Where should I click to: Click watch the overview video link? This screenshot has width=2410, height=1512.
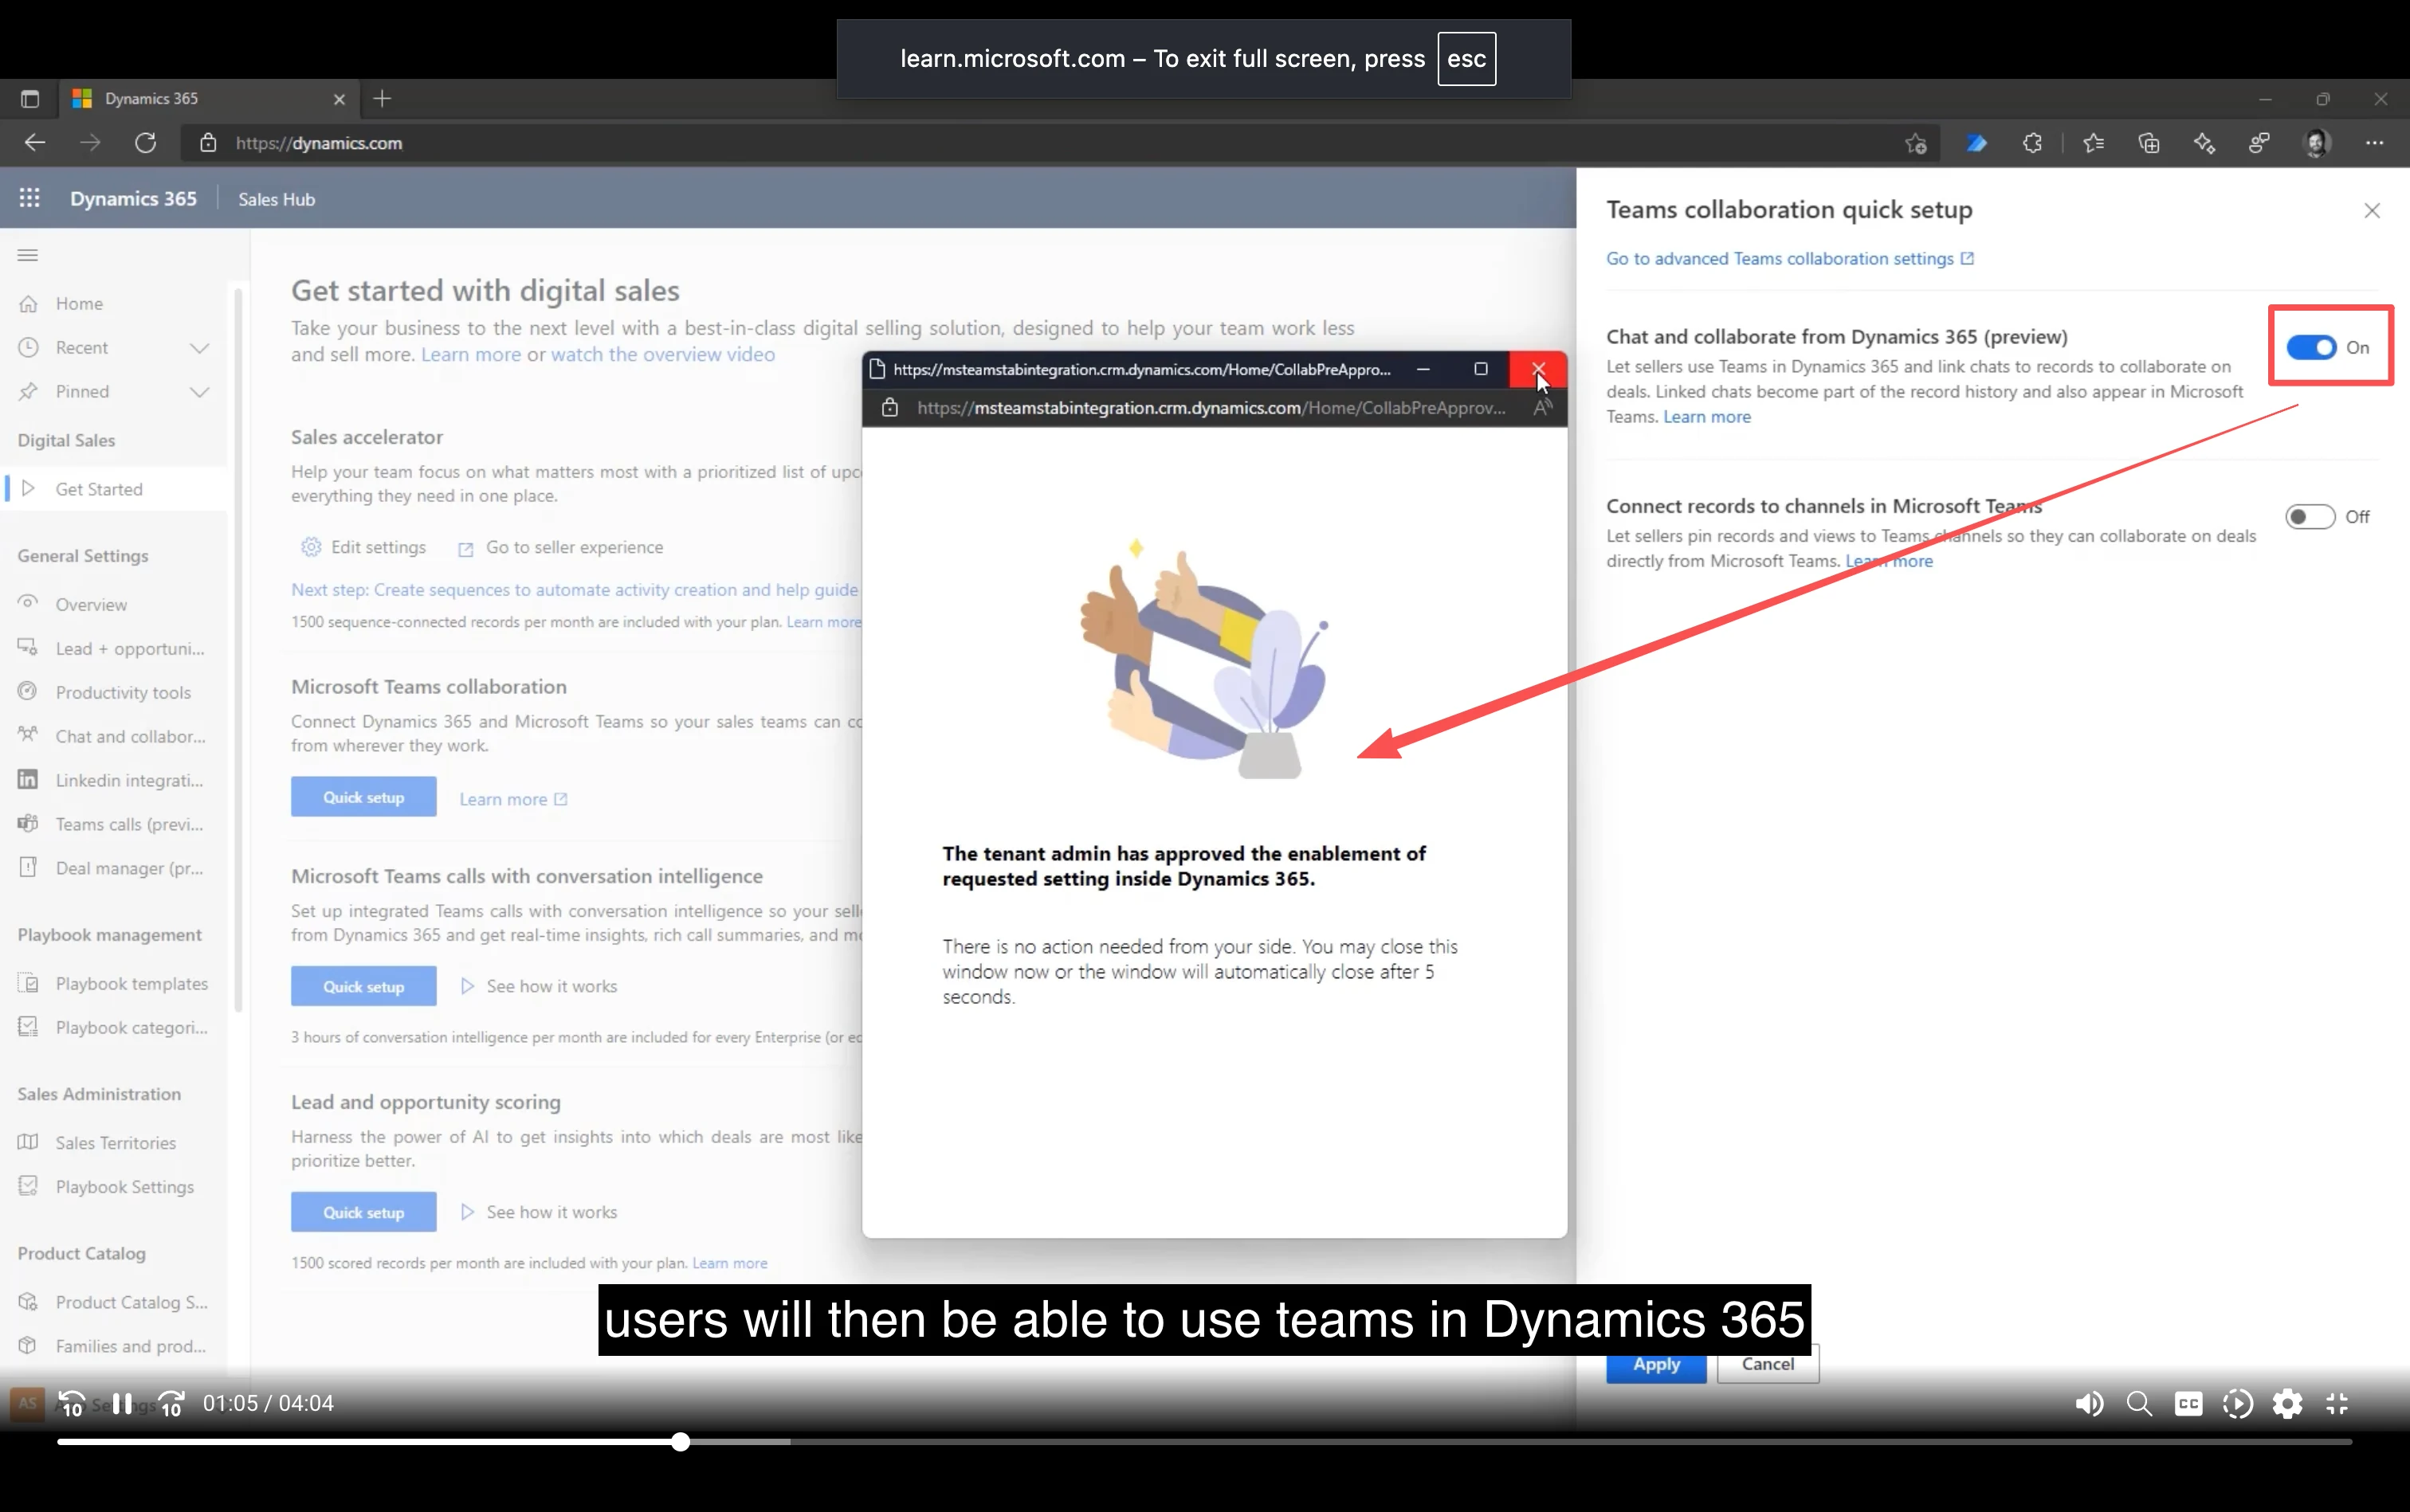click(x=662, y=354)
